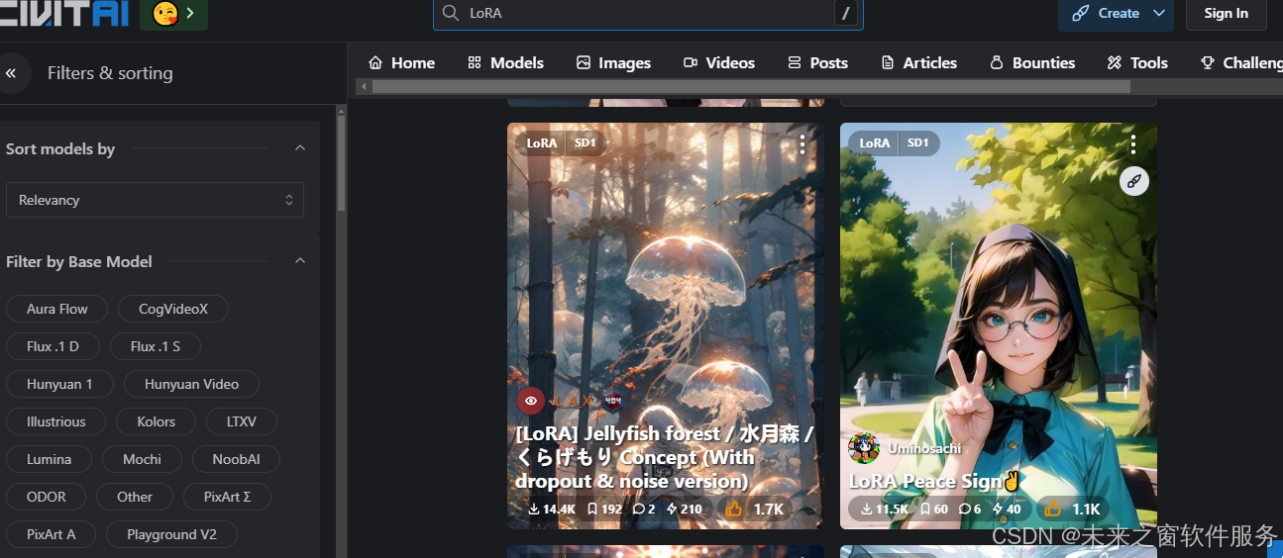Click the horizontal scrollbar under the nav tabs
Screen dimensions: 1283x558
pos(751,87)
